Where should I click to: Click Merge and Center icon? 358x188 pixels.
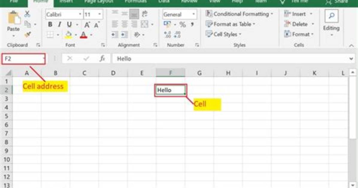145,24
